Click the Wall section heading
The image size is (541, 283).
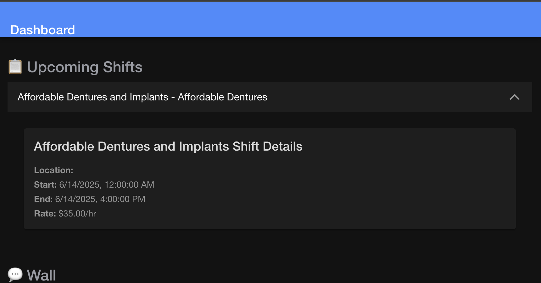click(x=42, y=275)
